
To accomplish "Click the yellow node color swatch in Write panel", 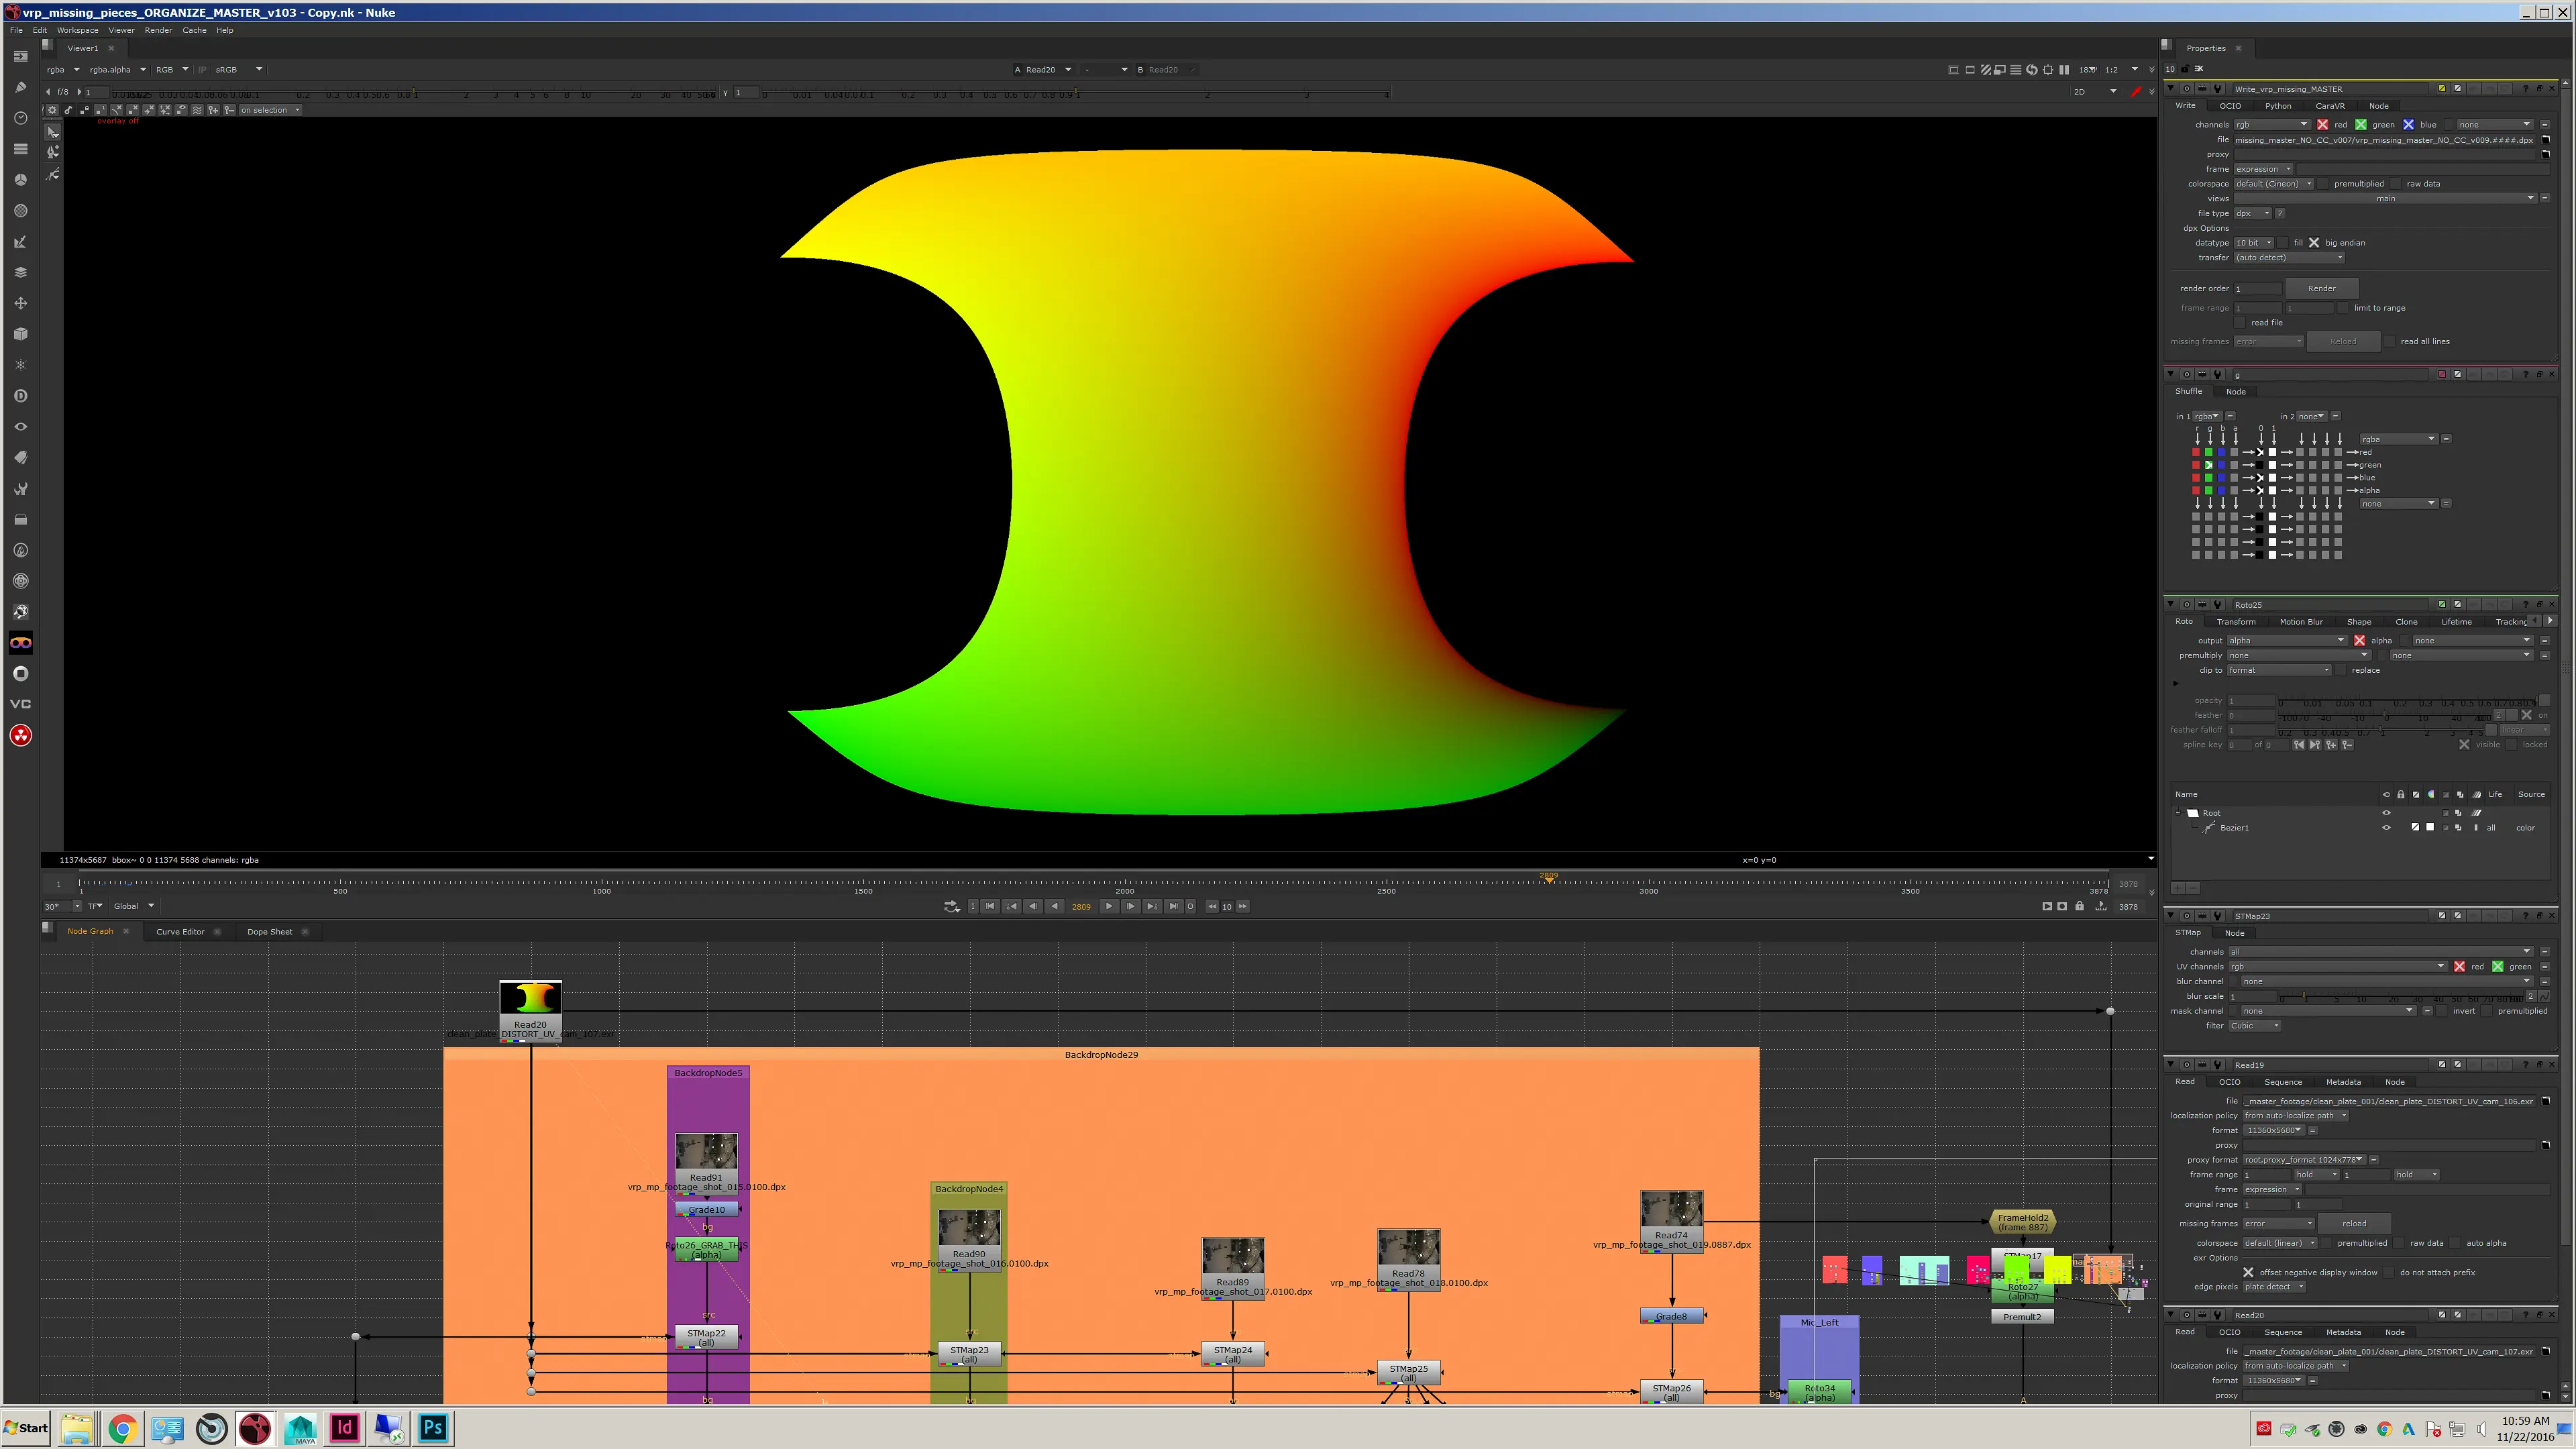I will 2441,89.
